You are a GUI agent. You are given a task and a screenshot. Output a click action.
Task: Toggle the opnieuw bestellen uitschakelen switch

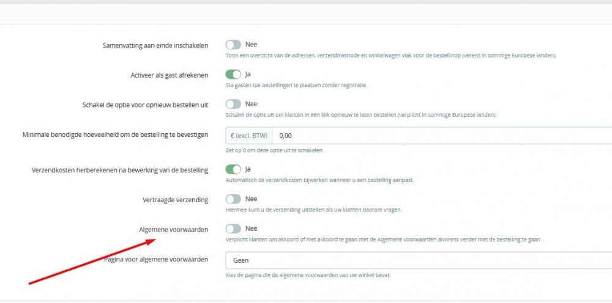233,104
